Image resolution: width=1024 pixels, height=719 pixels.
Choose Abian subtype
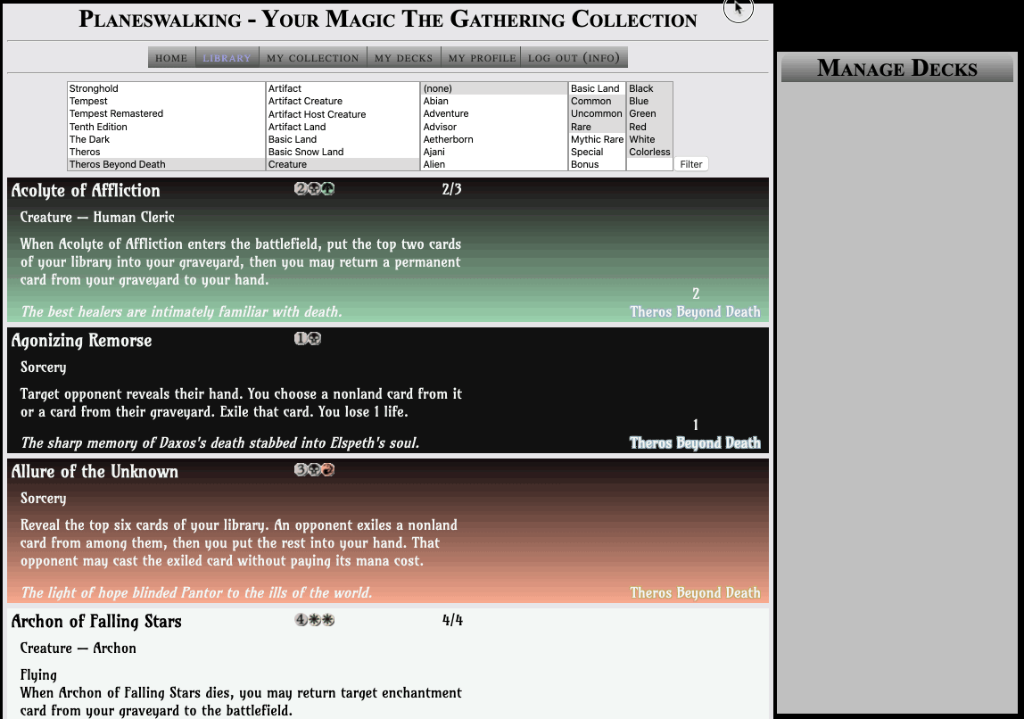[x=494, y=101]
